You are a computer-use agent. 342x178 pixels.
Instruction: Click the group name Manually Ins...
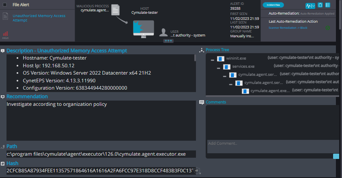tap(242, 36)
